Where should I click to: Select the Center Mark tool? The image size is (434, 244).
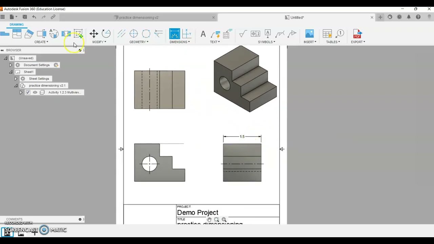tap(134, 34)
